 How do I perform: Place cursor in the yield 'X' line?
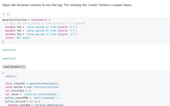[41, 27]
